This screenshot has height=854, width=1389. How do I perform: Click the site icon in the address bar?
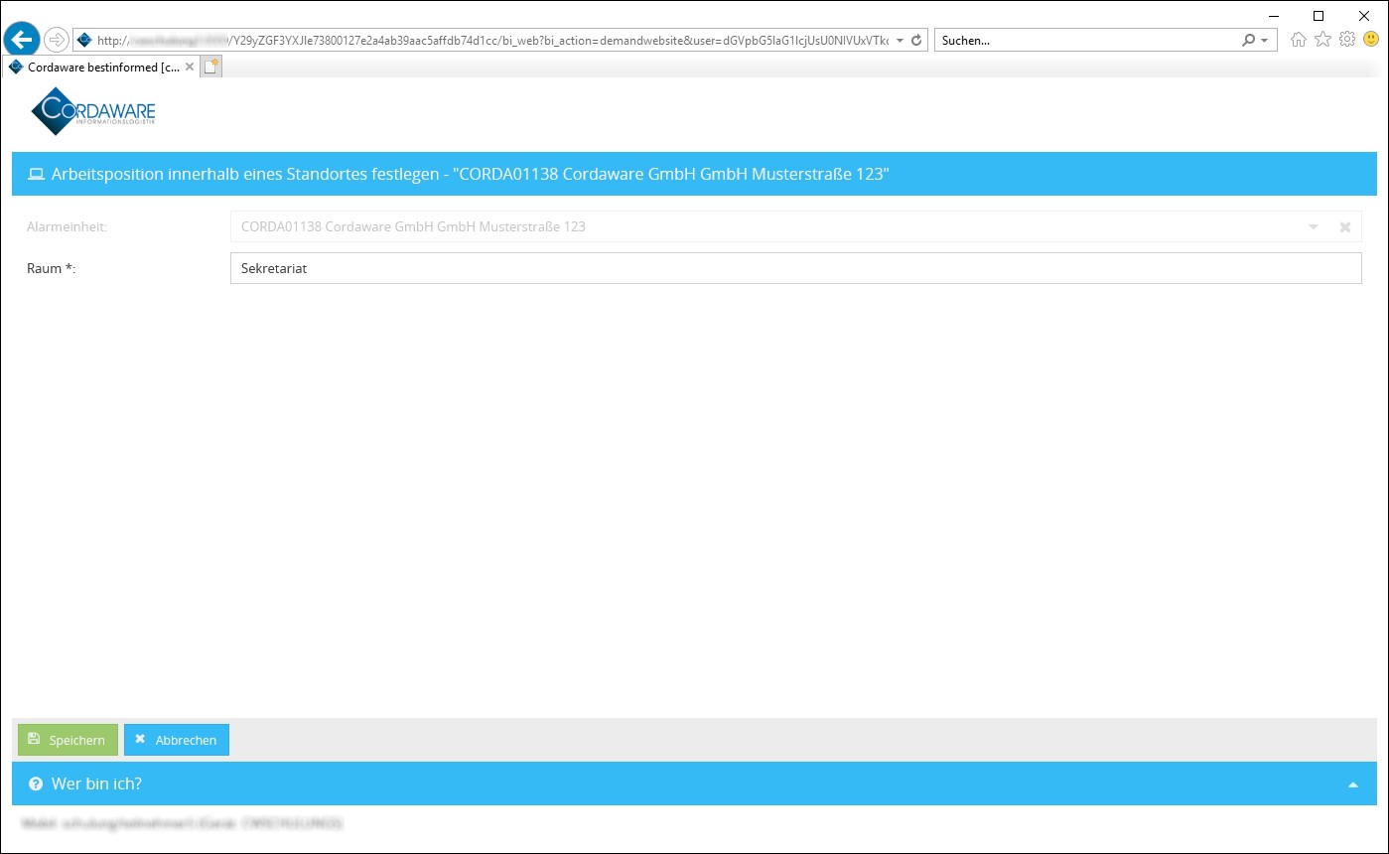[x=84, y=41]
